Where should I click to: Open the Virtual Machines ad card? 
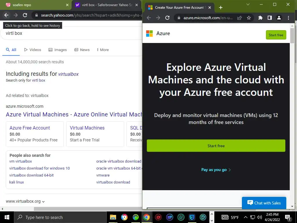point(95,134)
